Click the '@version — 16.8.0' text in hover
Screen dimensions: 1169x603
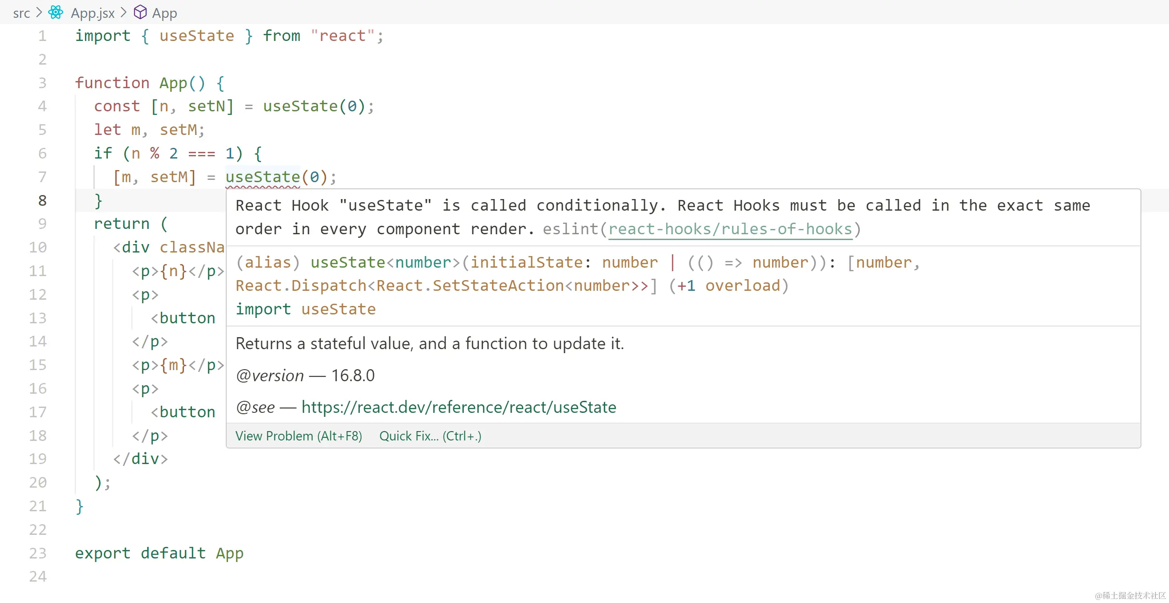click(305, 376)
